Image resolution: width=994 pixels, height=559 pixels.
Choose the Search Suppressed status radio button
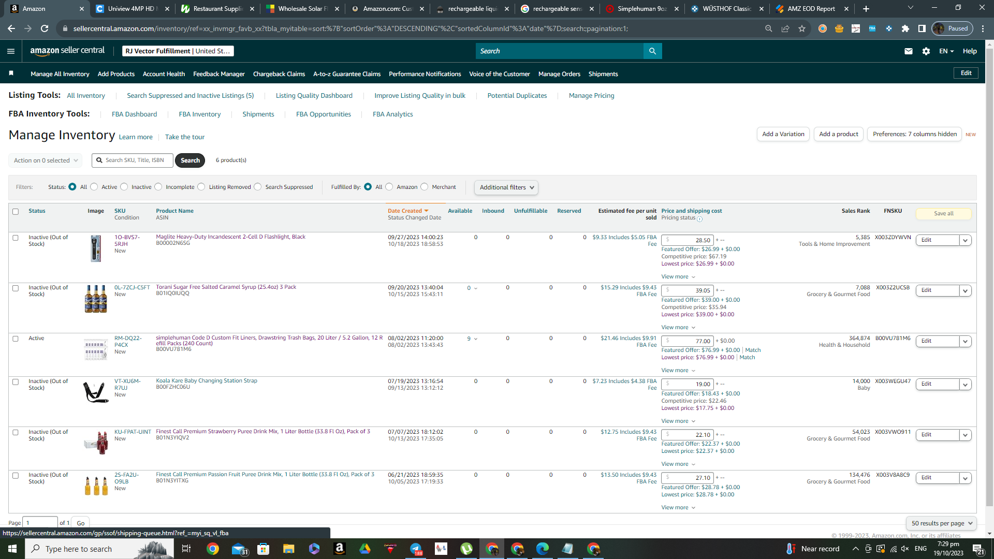click(x=258, y=187)
